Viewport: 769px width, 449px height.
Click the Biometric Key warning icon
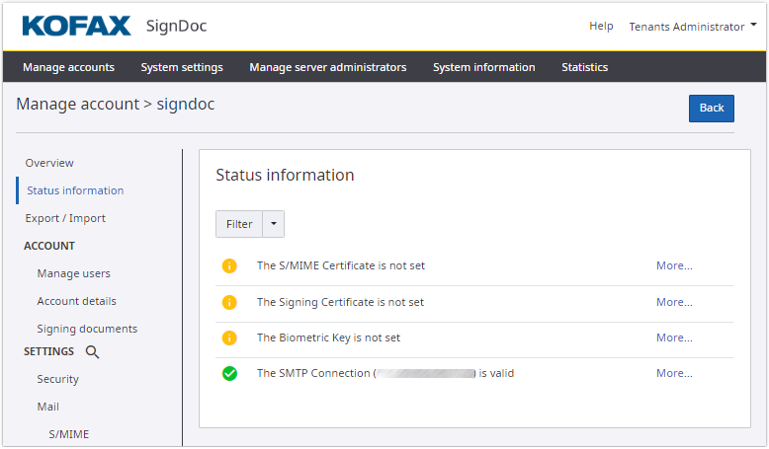[229, 337]
